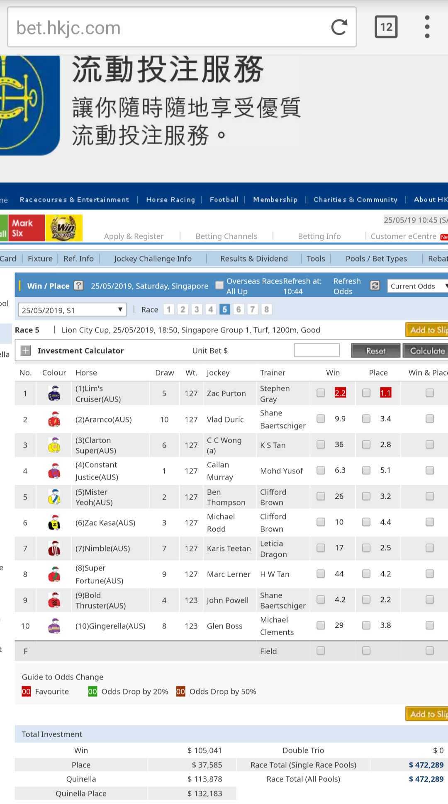Open Racecourses & Entertainment menu
Screen dimensions: 448x804
[74, 200]
